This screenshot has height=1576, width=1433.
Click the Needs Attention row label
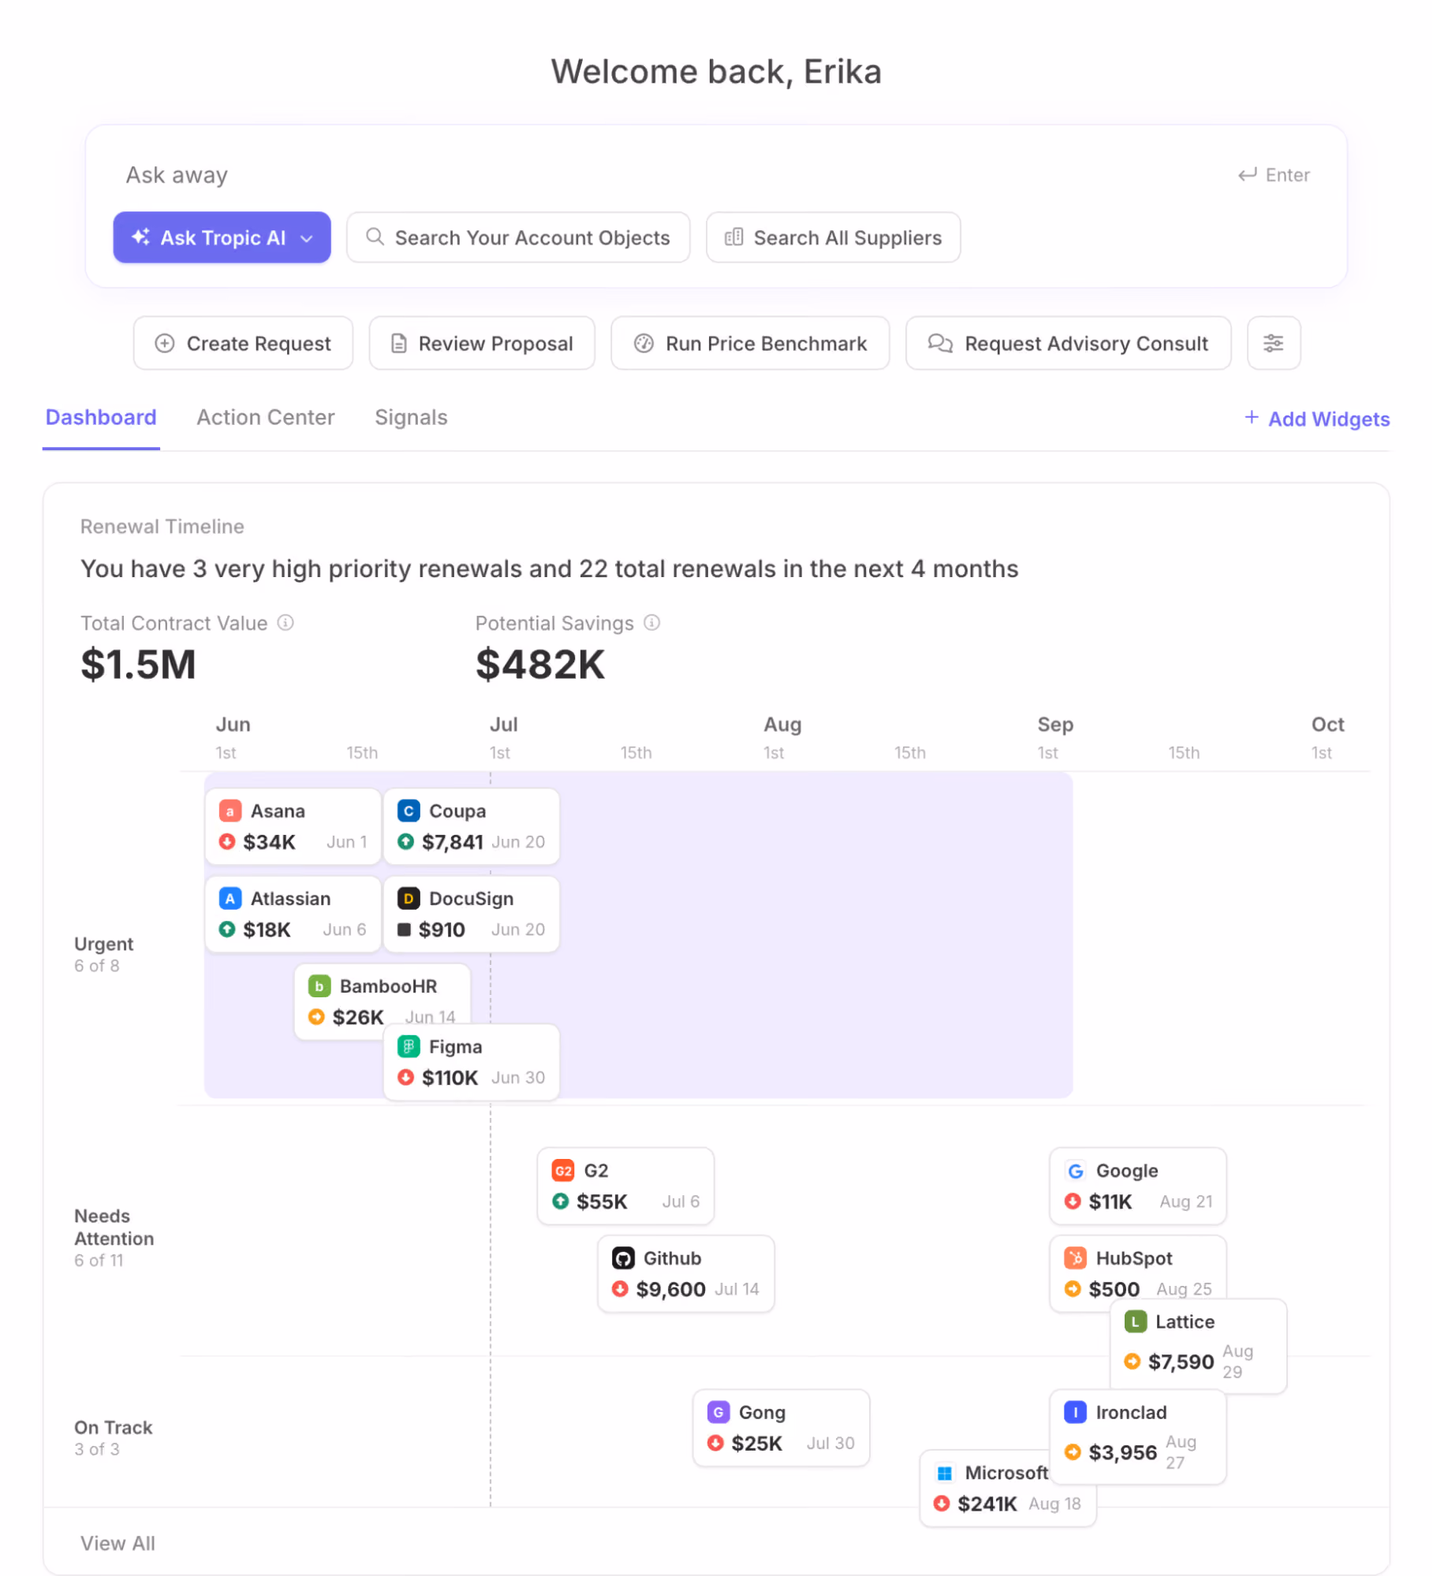[x=114, y=1227]
